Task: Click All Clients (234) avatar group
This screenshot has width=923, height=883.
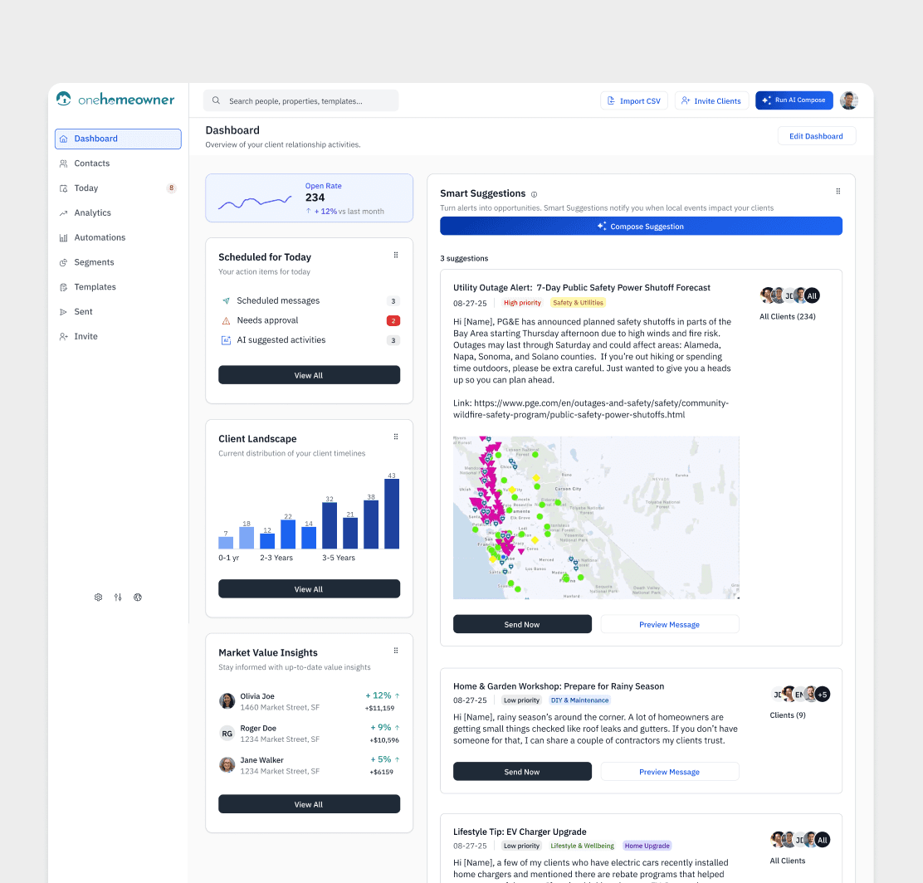Action: click(x=789, y=295)
